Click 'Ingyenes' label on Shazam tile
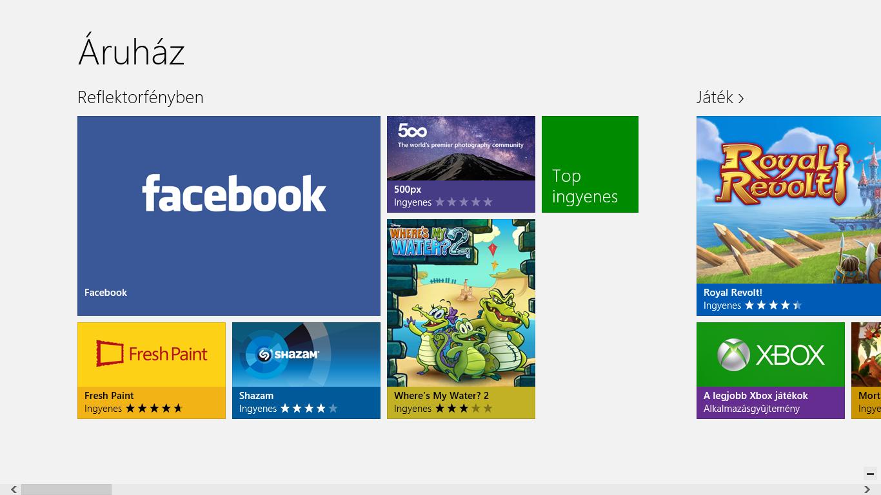881x495 pixels. tap(258, 409)
